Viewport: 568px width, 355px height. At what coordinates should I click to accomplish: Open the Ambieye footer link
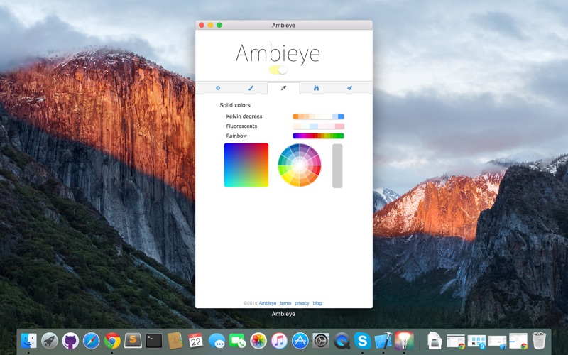pyautogui.click(x=268, y=303)
